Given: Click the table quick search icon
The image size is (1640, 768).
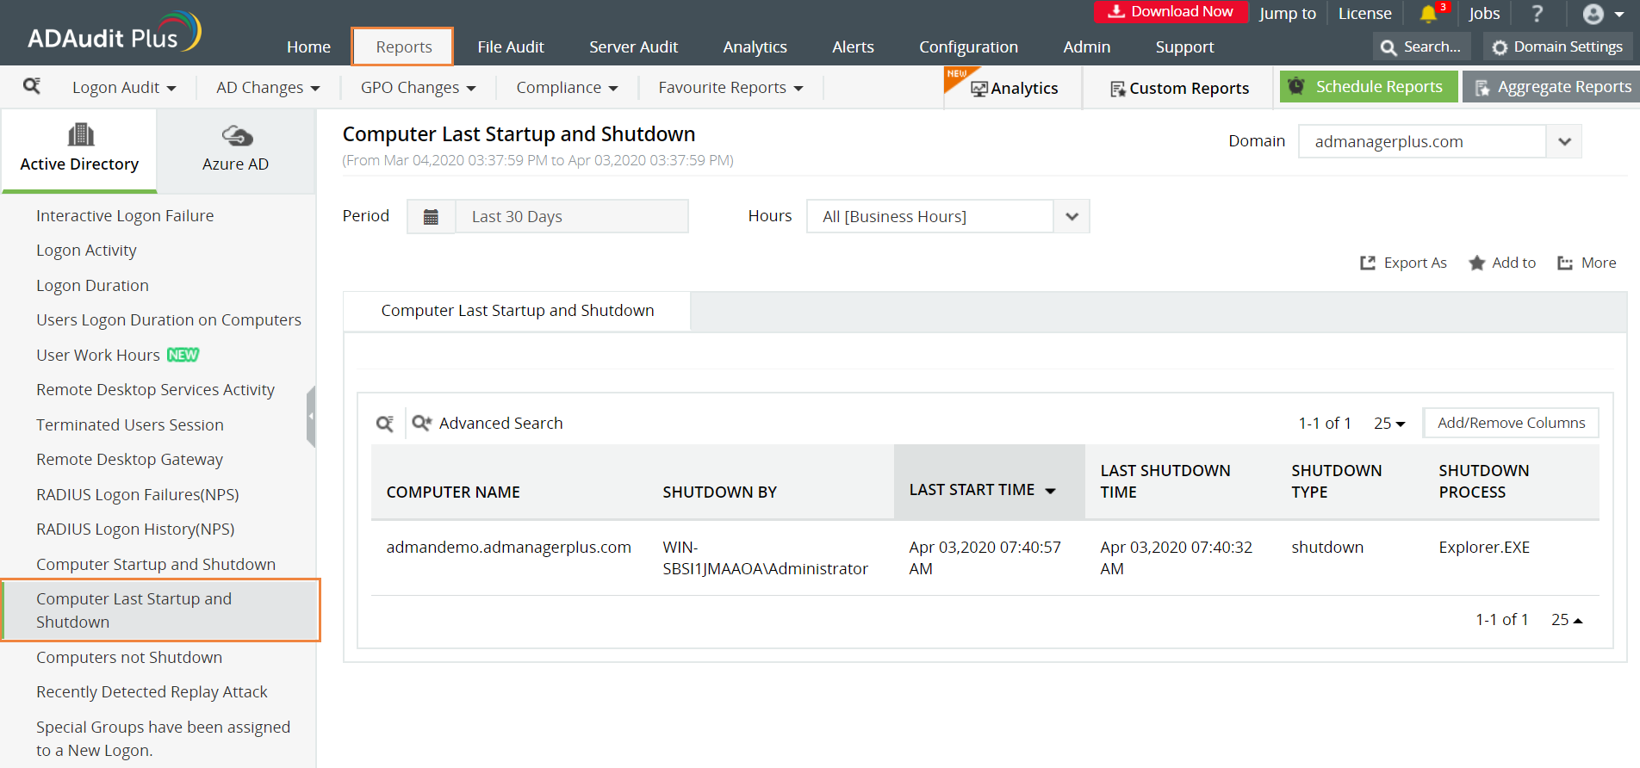Looking at the screenshot, I should tap(385, 424).
